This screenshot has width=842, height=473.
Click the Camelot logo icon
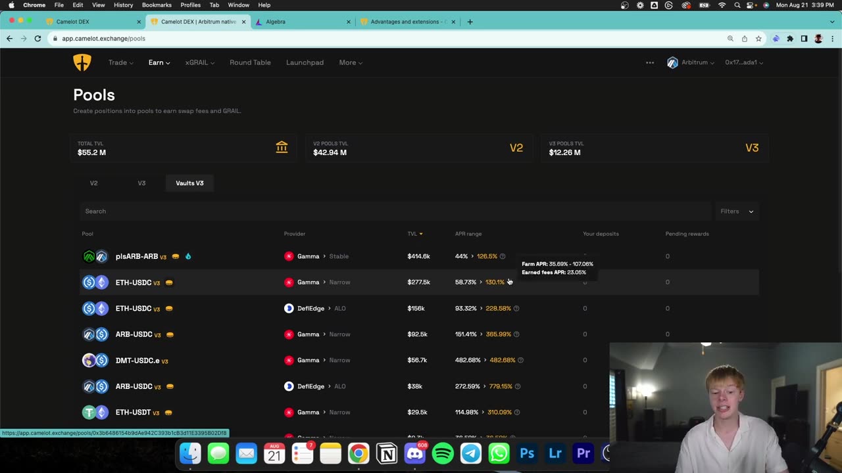coord(82,62)
